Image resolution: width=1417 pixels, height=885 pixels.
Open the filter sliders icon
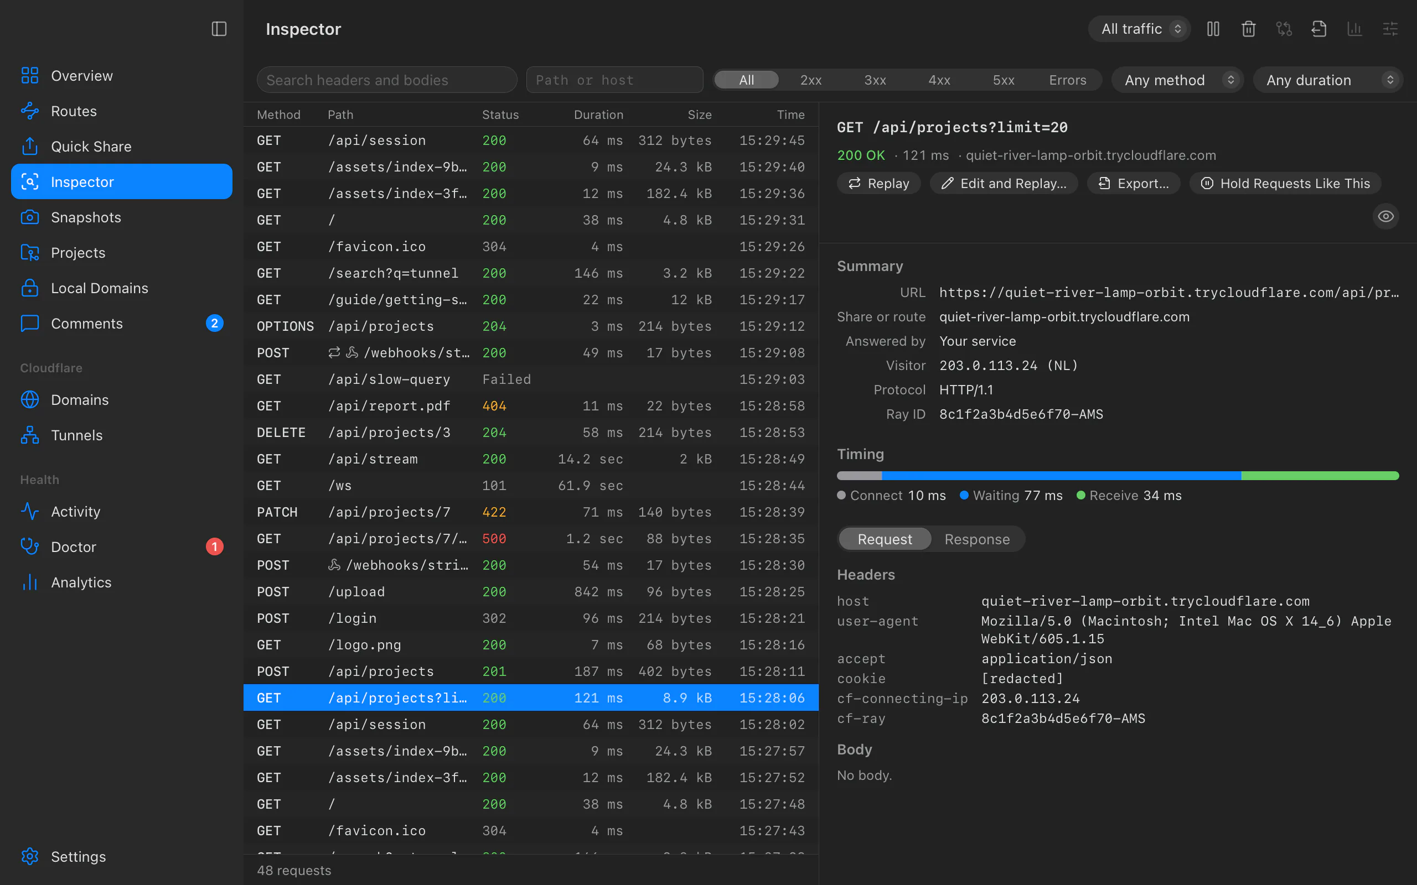coord(1390,29)
